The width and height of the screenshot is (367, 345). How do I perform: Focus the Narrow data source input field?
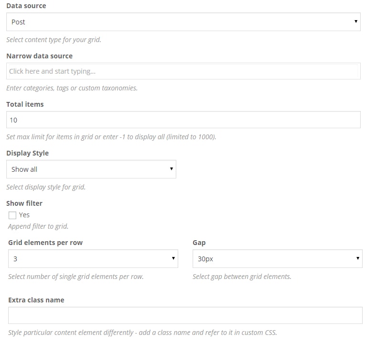183,71
